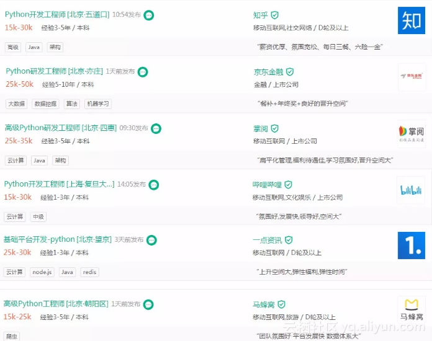
Task: Click quote “上升空间大,弹性福利,弹性时间”
Action: [x=302, y=272]
